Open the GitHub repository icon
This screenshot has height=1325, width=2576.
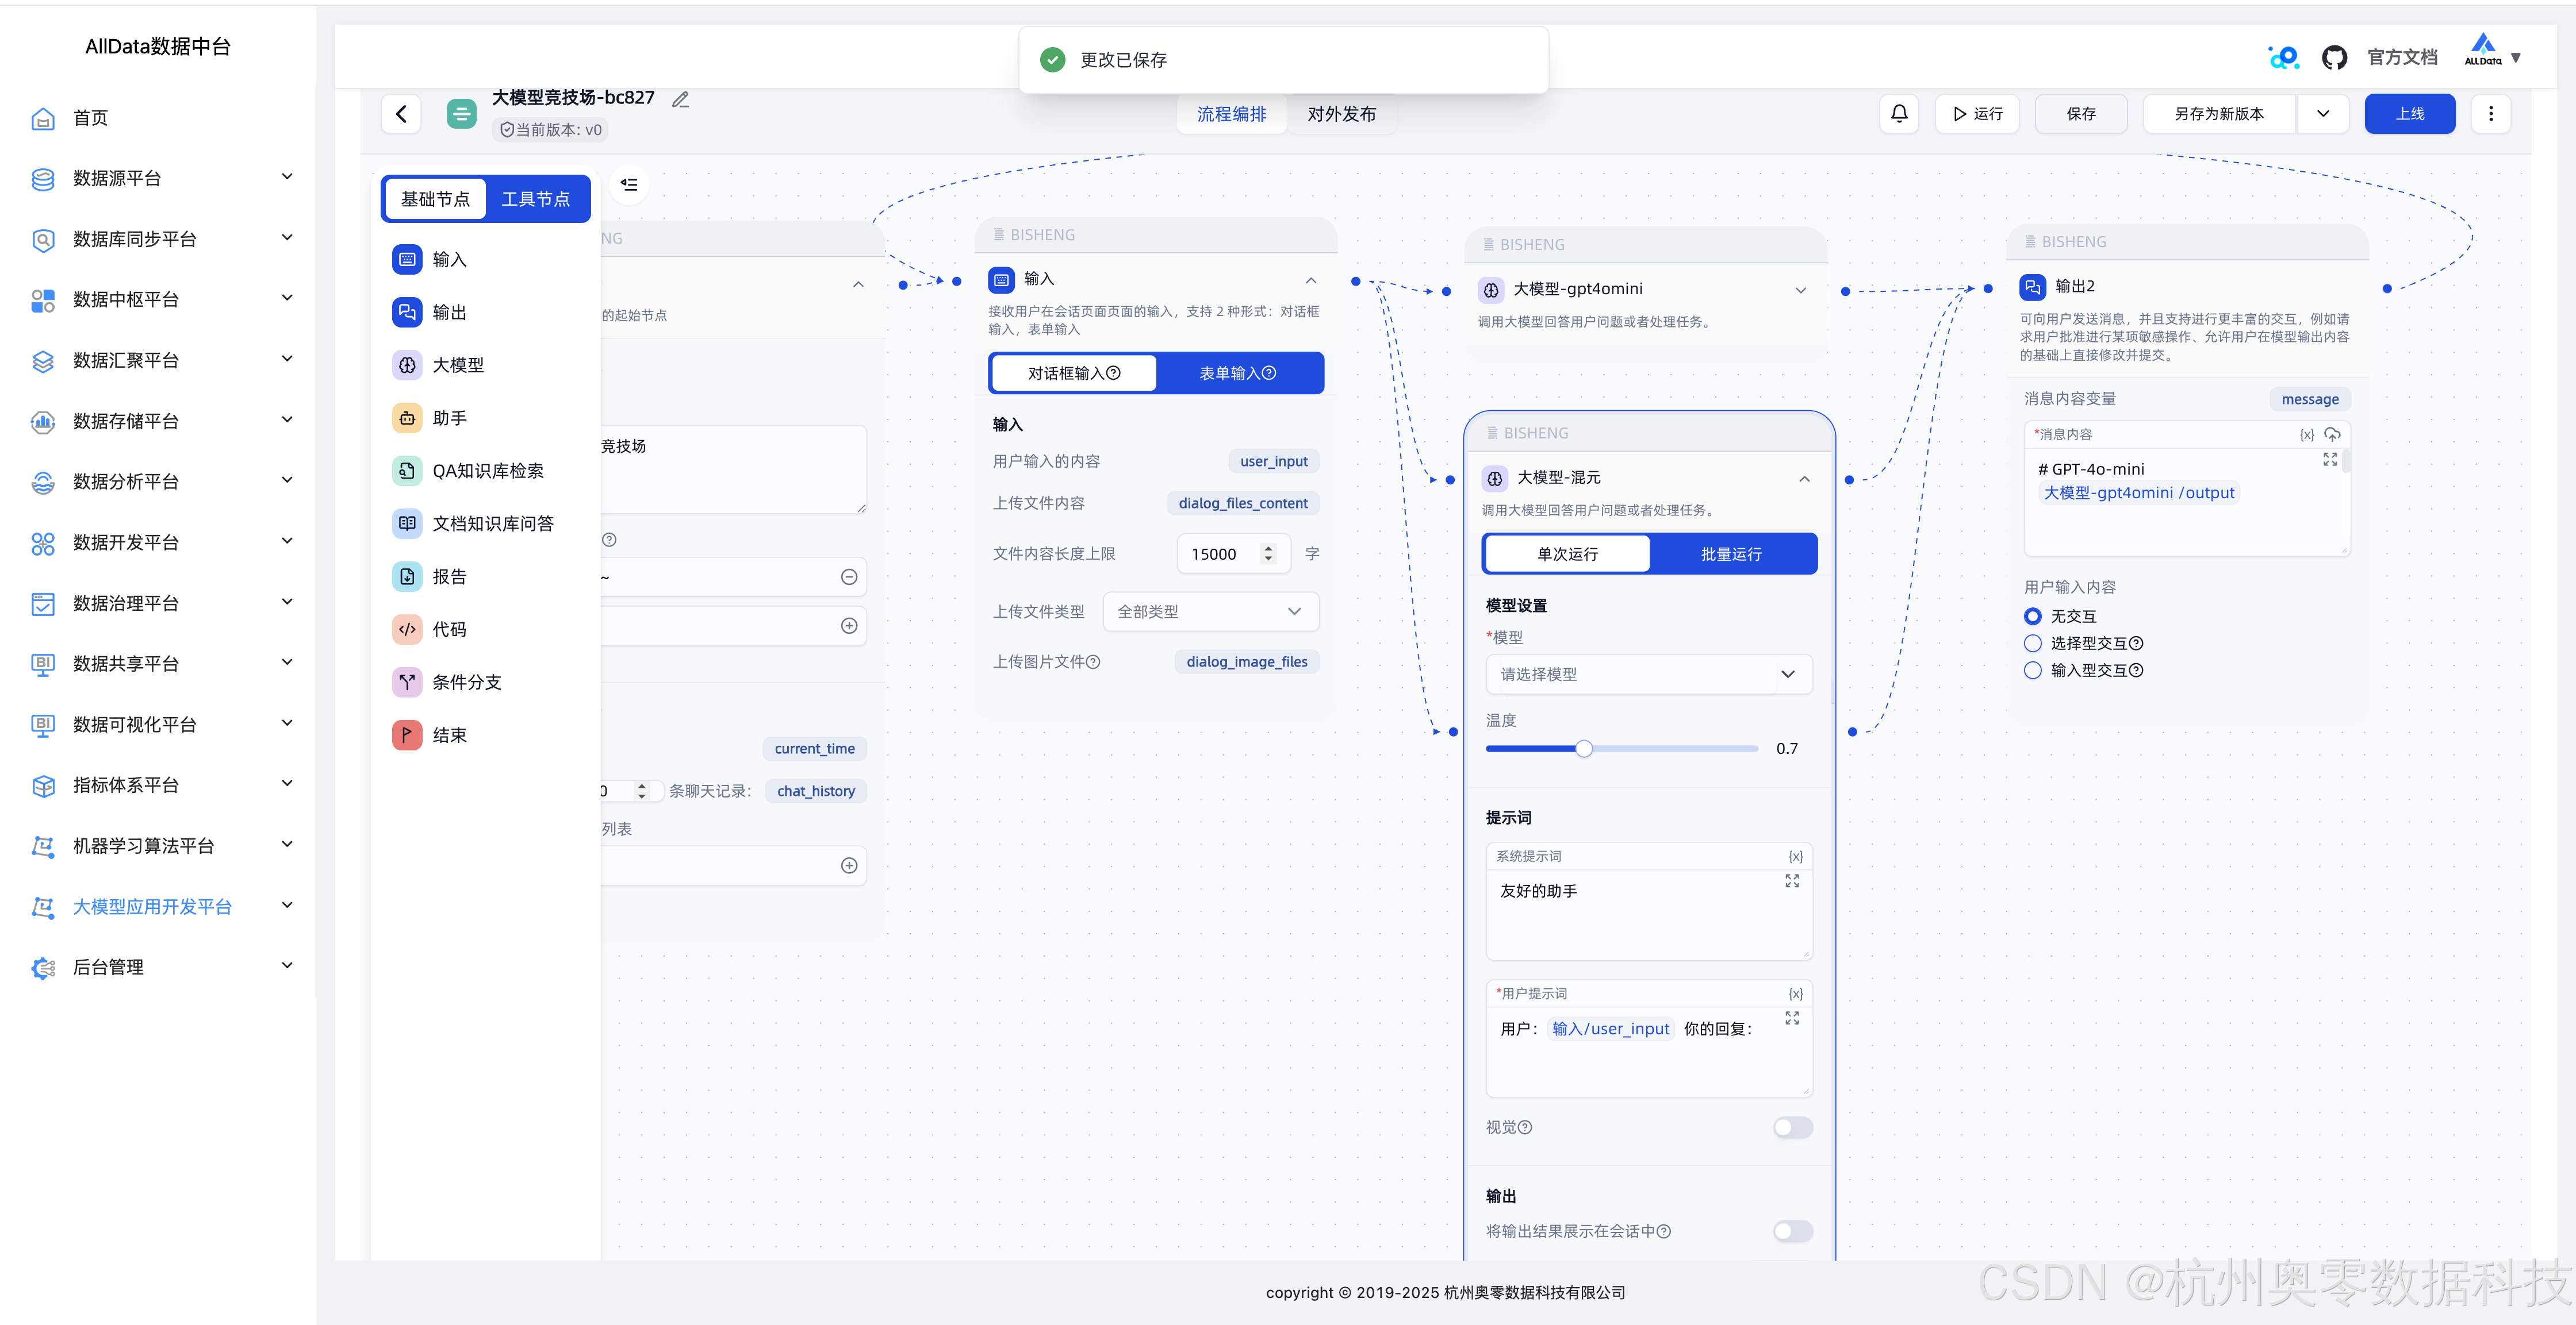pyautogui.click(x=2334, y=58)
